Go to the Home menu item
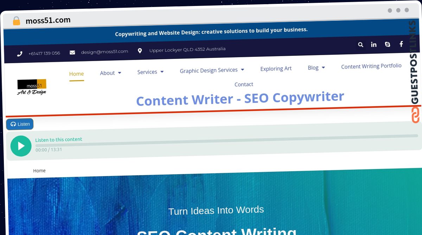422x235 pixels. click(76, 74)
